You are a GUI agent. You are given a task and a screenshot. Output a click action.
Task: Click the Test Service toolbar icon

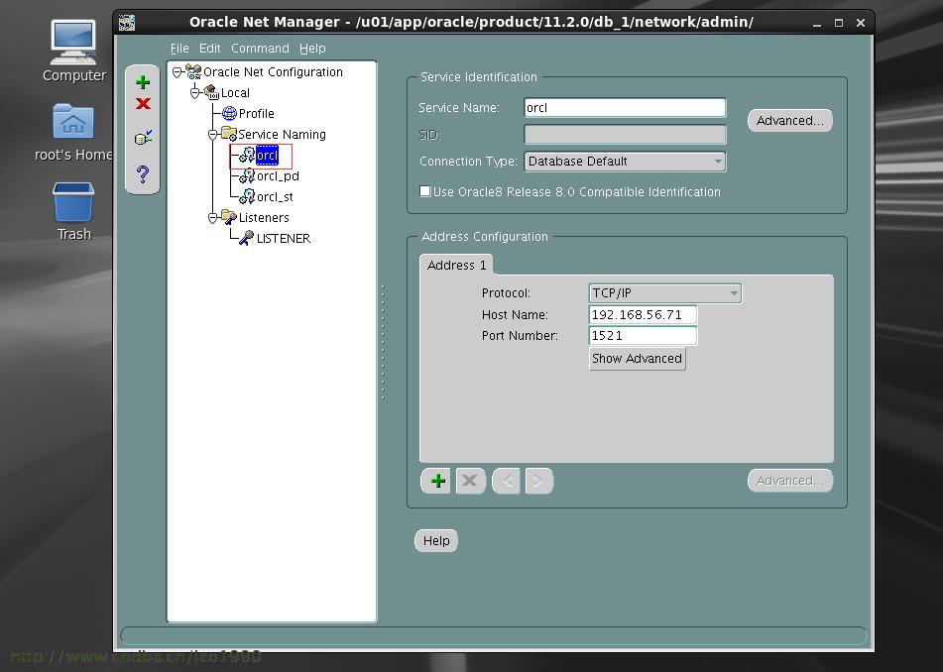[x=143, y=138]
